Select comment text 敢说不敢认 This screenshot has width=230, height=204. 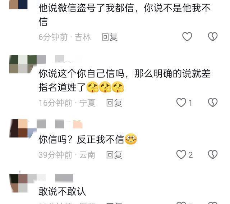click(62, 191)
